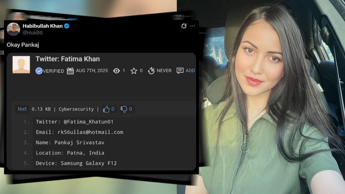Screen dimensions: 345x194
Task: Click the 'Location: Patna, India' line
Action: [70, 153]
